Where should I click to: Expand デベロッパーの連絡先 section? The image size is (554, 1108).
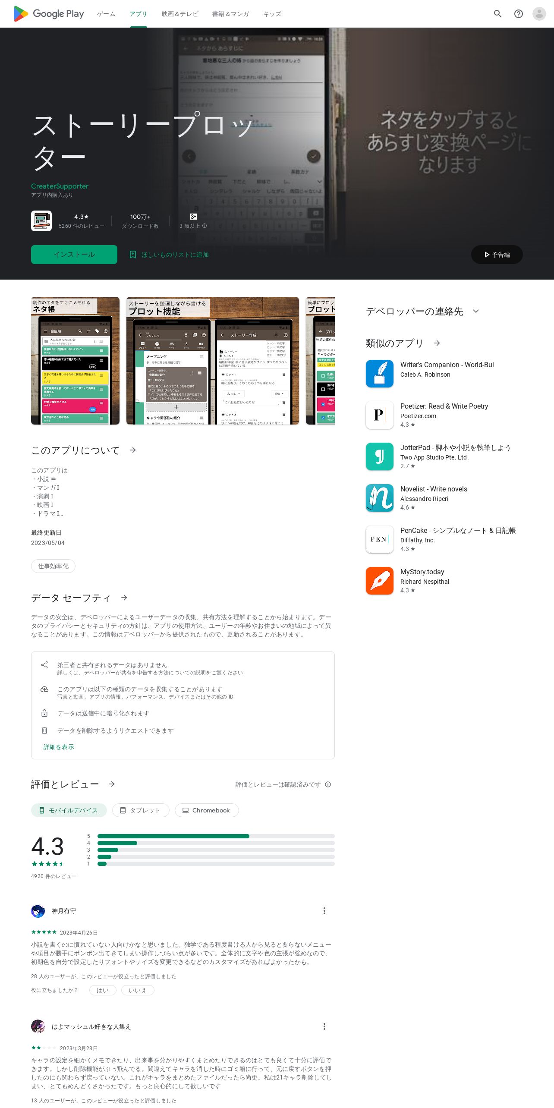(x=476, y=311)
